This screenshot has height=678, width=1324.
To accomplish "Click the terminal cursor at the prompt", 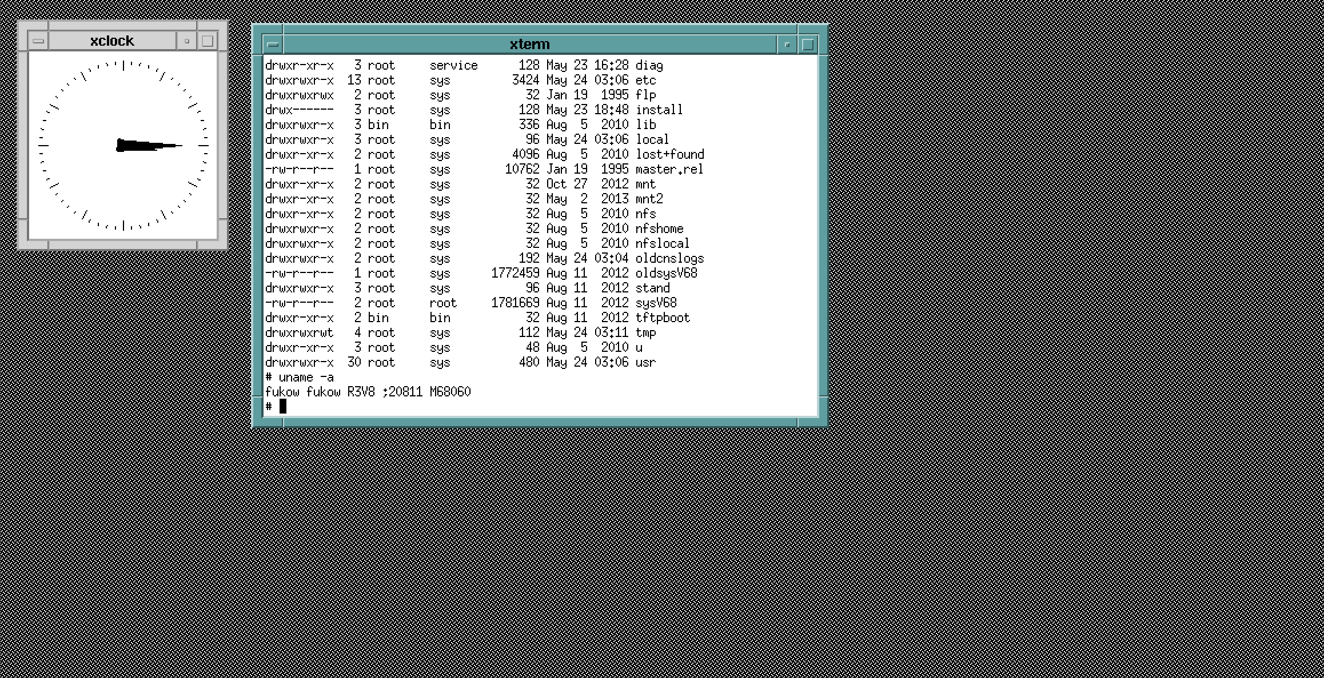I will [x=282, y=407].
